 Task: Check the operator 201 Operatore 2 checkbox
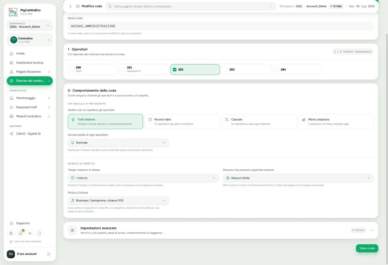(124, 70)
